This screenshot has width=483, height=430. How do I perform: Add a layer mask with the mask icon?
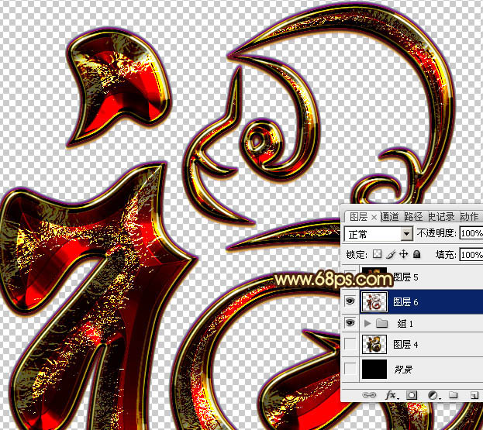(412, 395)
